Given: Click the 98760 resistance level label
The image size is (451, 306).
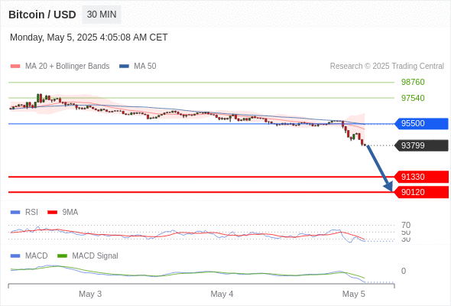Looking at the screenshot, I should pyautogui.click(x=413, y=82).
